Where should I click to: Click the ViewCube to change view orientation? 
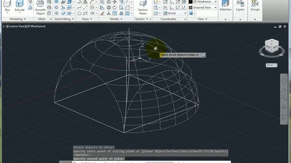coord(272,46)
